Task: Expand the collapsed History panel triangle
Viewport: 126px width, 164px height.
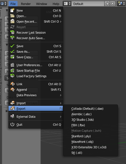Action: 7,111
